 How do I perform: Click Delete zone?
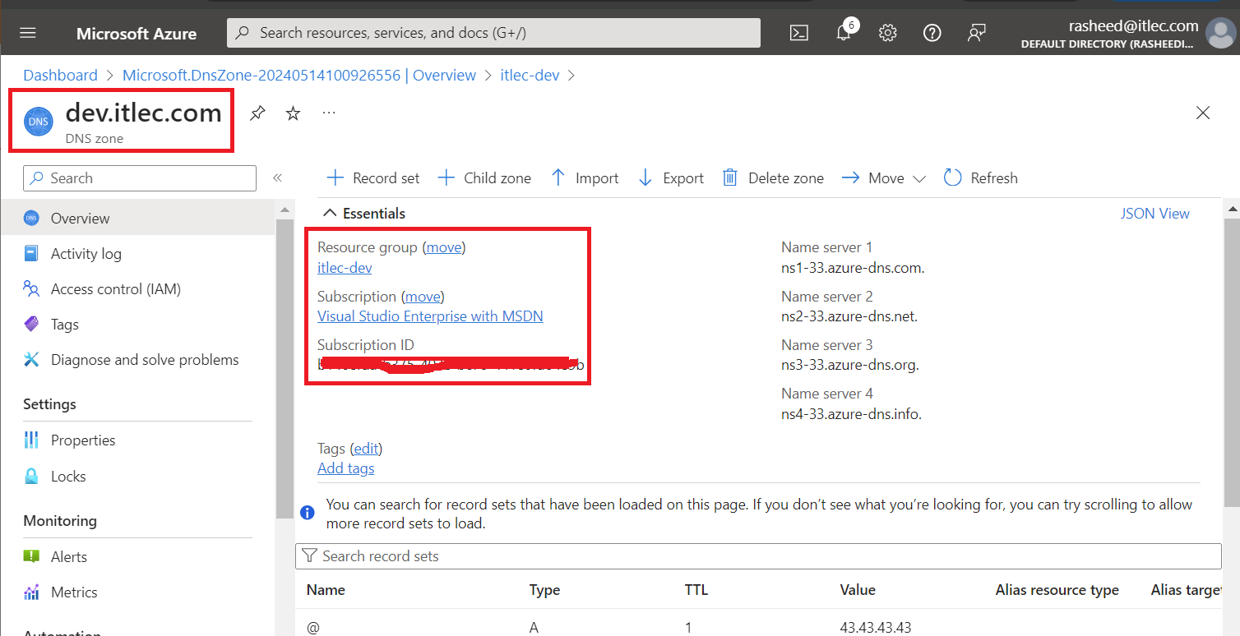tap(773, 178)
